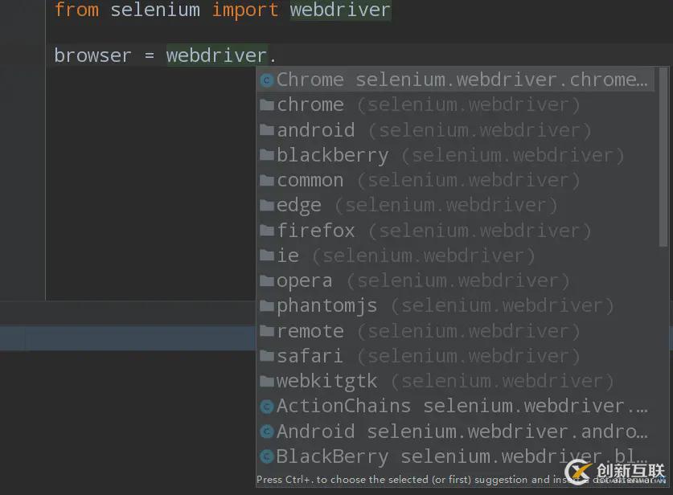673x495 pixels.
Task: Choose the common package suggestion
Action: tap(456, 180)
